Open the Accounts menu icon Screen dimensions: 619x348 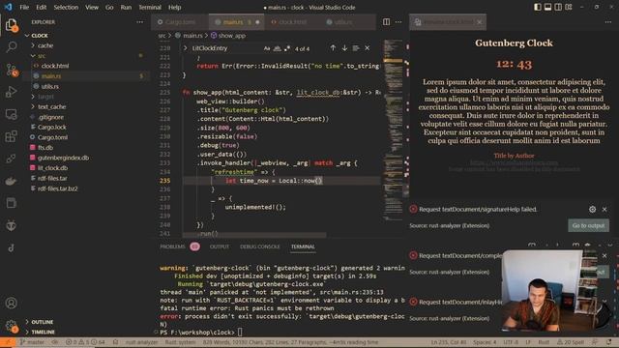[11, 303]
